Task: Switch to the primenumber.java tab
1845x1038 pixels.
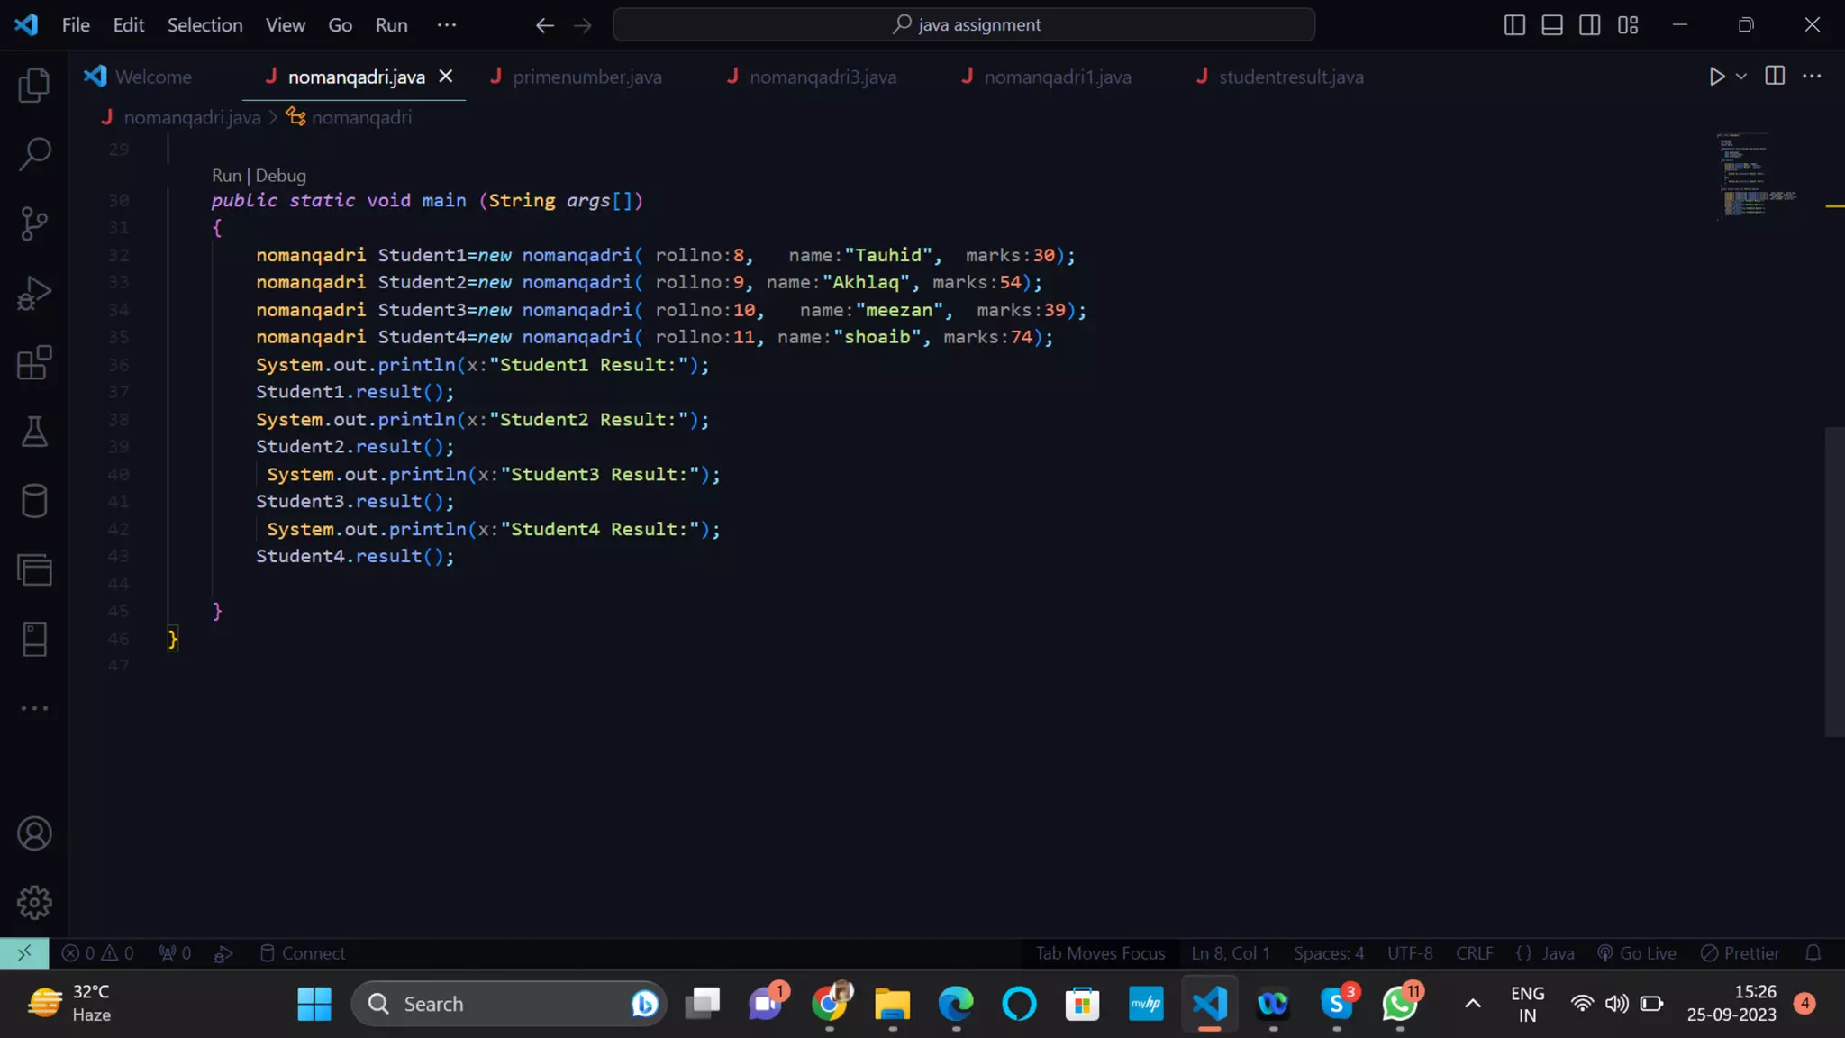Action: click(586, 77)
